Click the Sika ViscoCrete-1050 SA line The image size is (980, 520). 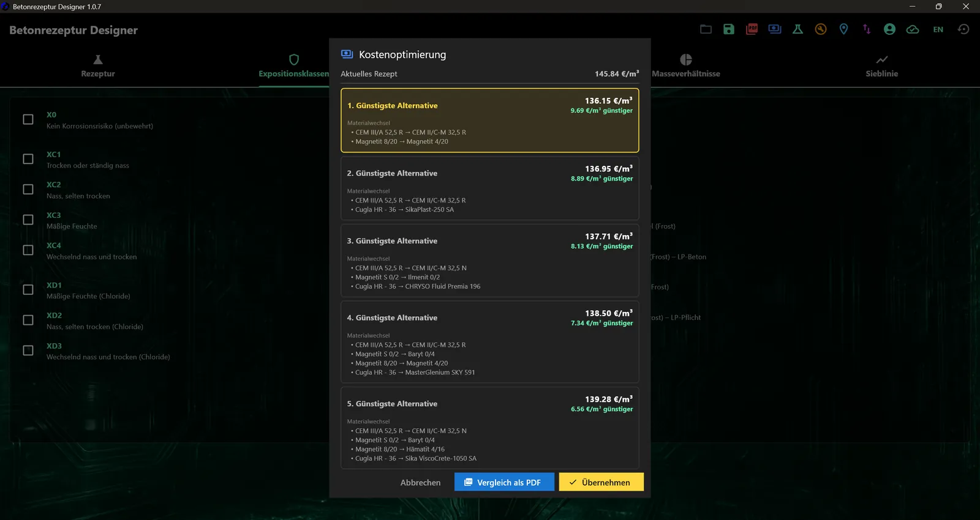(x=414, y=458)
